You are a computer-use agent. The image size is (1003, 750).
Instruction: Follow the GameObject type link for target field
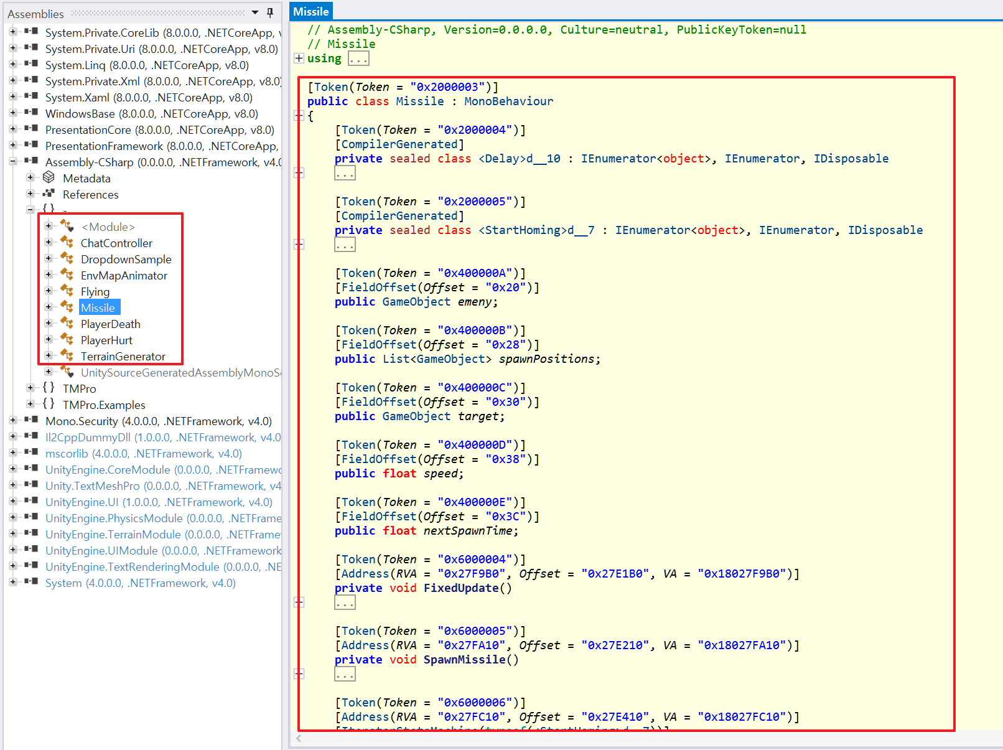[416, 416]
